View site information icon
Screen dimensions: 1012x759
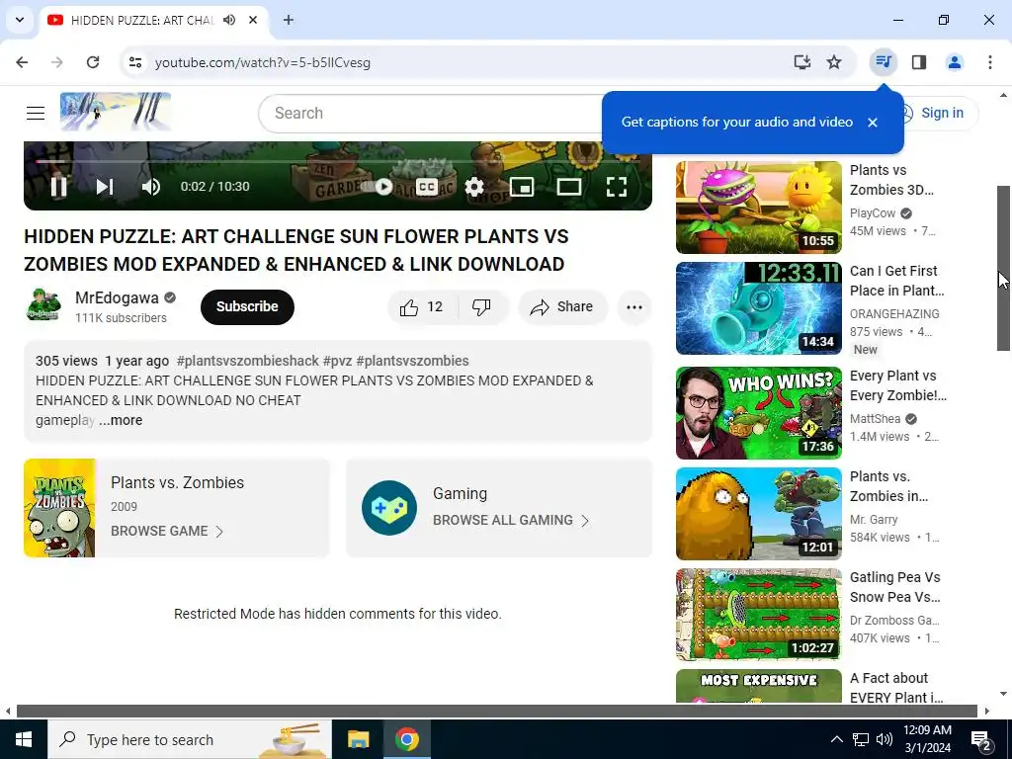pos(134,62)
